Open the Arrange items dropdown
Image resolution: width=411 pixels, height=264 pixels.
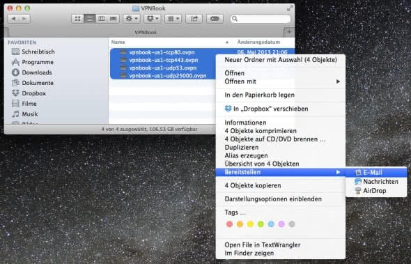pyautogui.click(x=173, y=19)
